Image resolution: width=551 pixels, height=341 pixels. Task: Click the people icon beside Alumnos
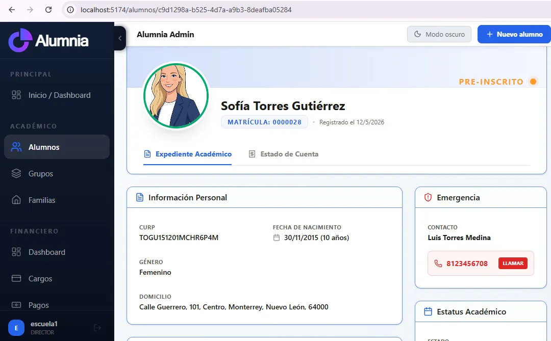(x=16, y=147)
